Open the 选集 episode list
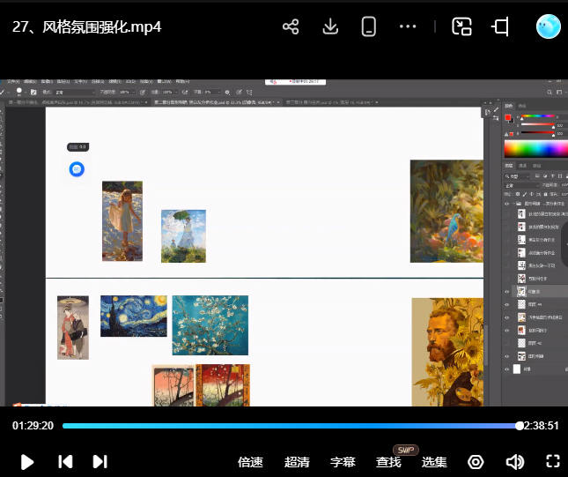The width and height of the screenshot is (568, 477). point(434,462)
